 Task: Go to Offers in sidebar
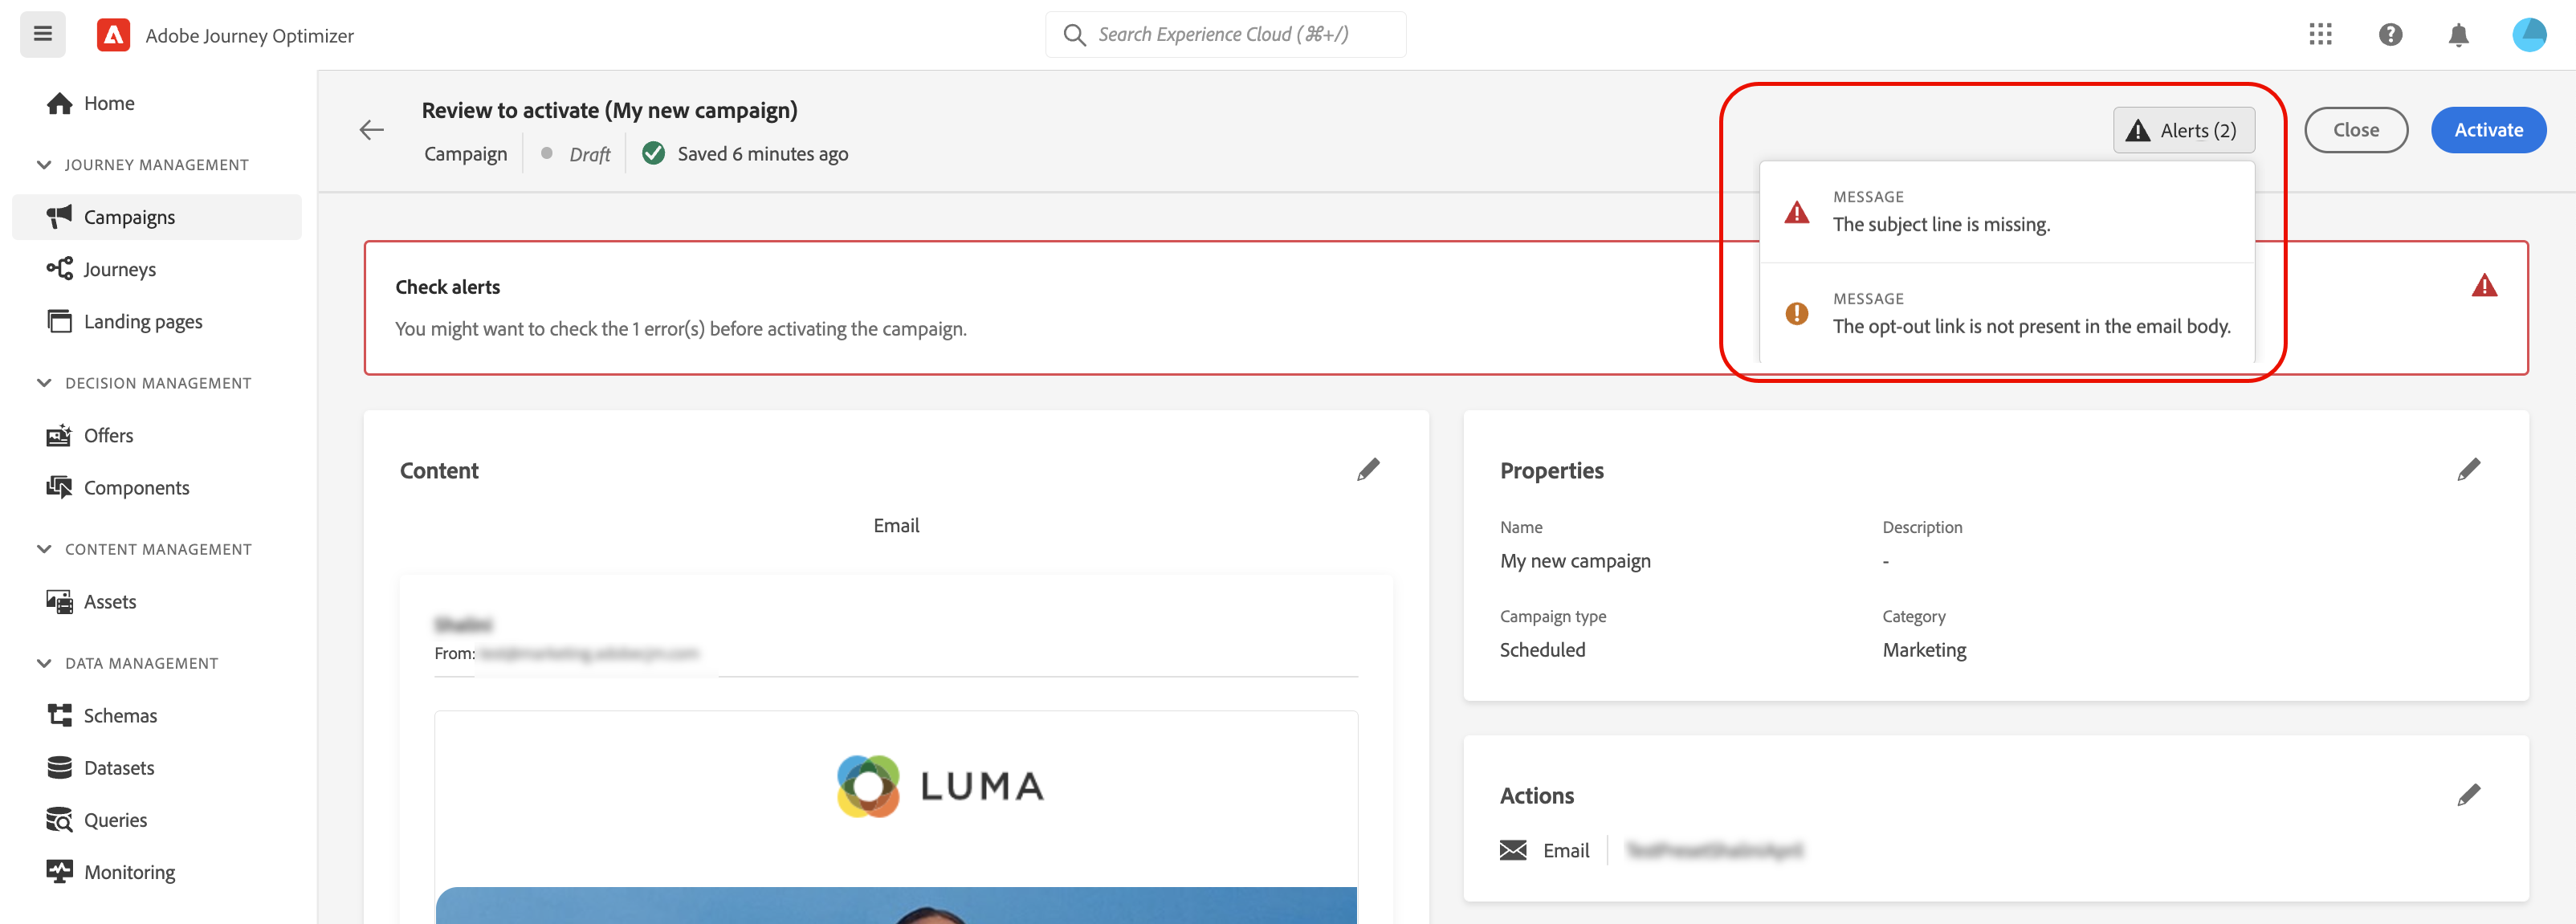(108, 435)
